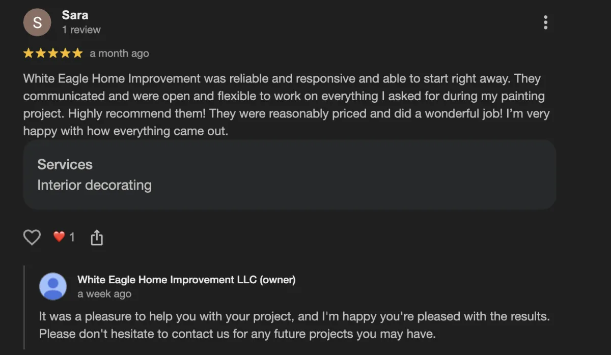Viewport: 611px width, 355px height.
Task: Click the Services heading in the details card
Action: [65, 164]
